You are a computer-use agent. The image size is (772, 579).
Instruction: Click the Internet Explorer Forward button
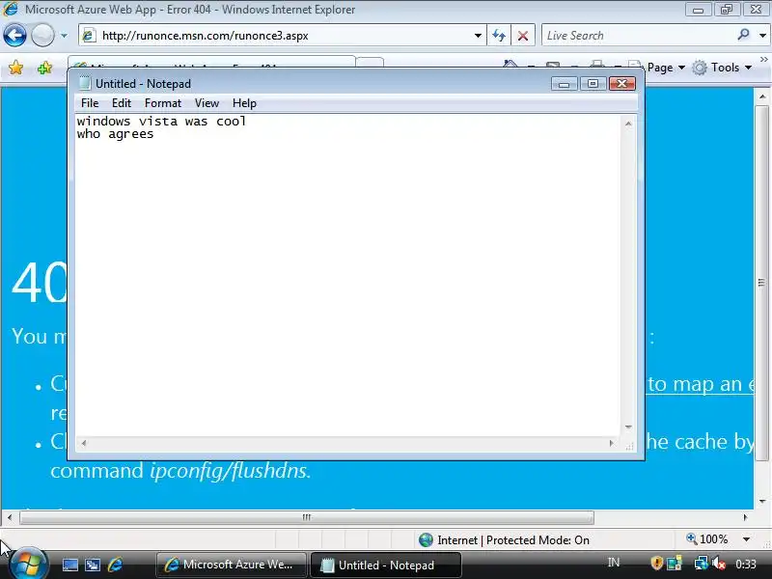(42, 36)
